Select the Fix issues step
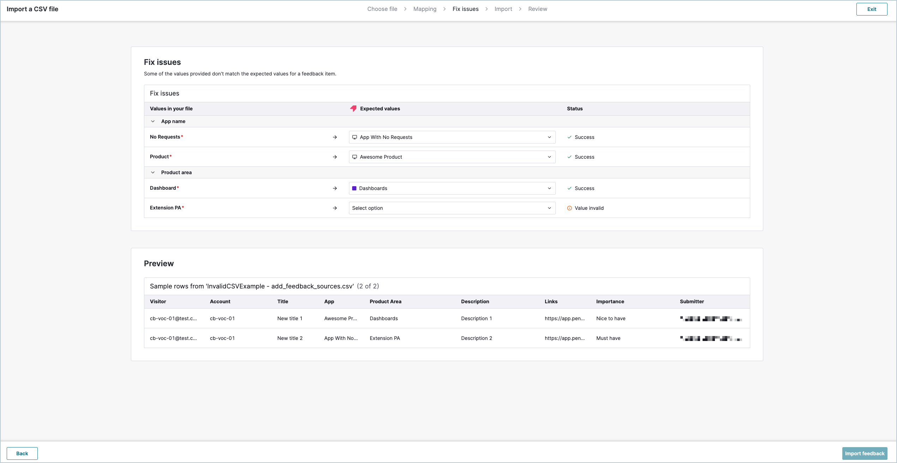The width and height of the screenshot is (897, 463). [x=465, y=9]
